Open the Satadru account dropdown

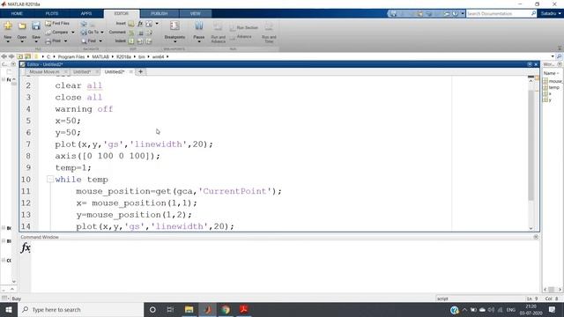point(551,14)
